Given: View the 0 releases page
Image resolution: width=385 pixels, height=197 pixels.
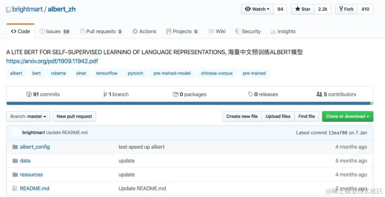Looking at the screenshot, I should point(263,94).
